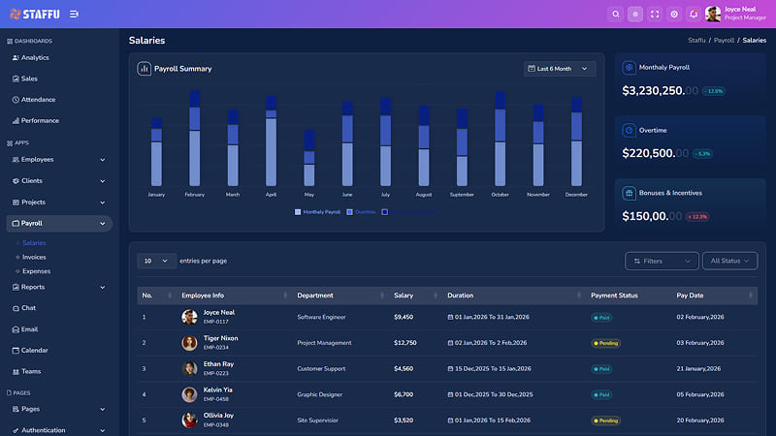
Task: Click Payroll breadcrumb link
Action: coord(724,41)
